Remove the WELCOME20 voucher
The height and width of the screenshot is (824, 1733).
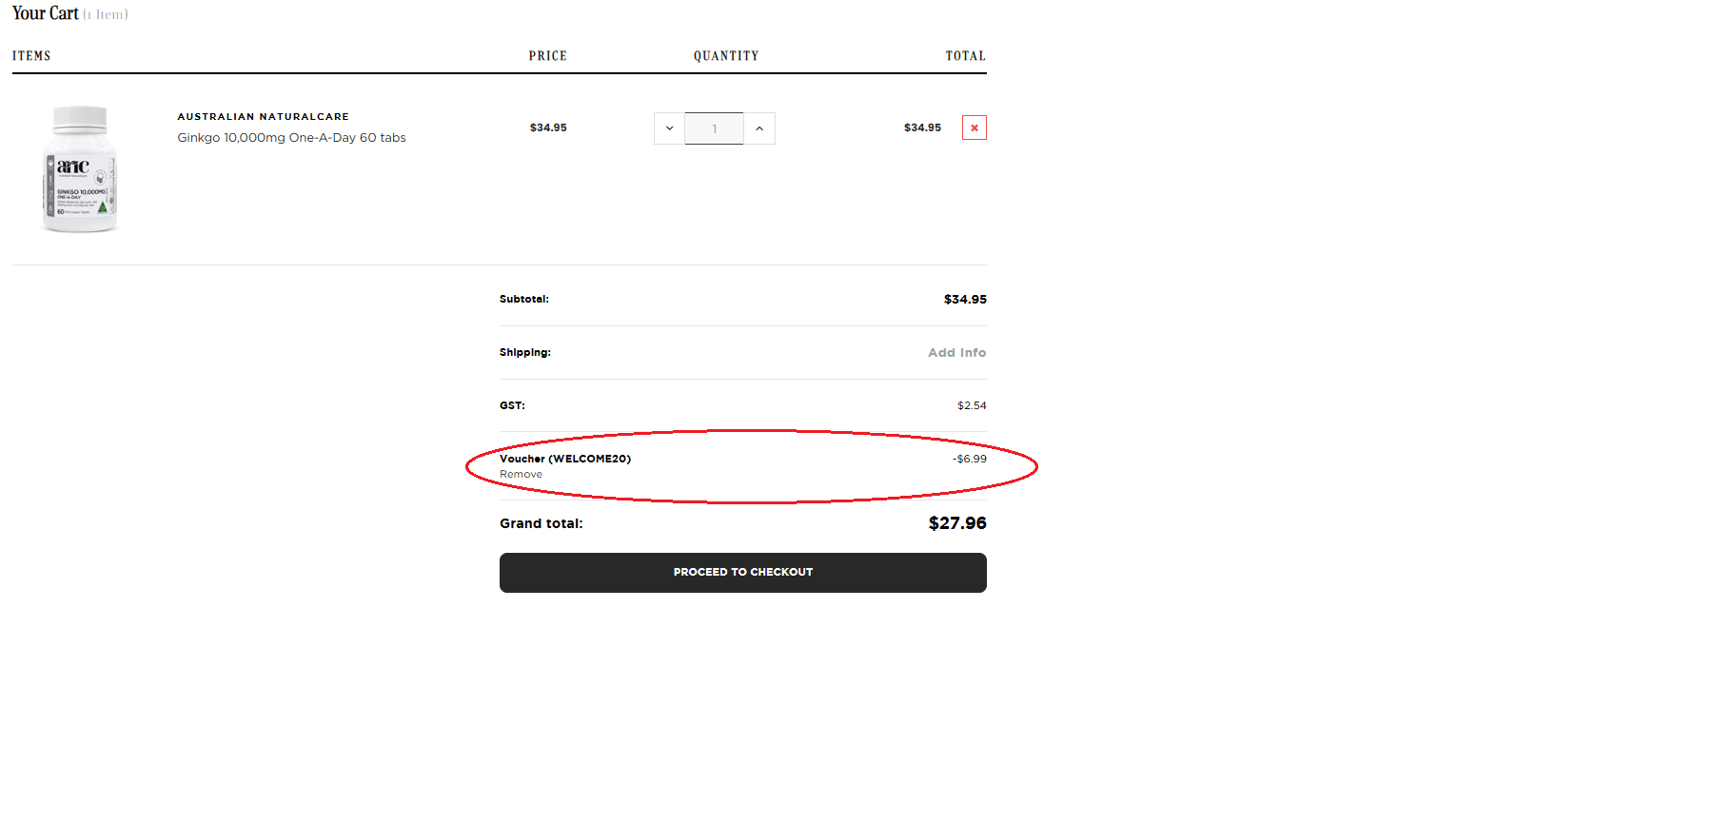click(521, 474)
